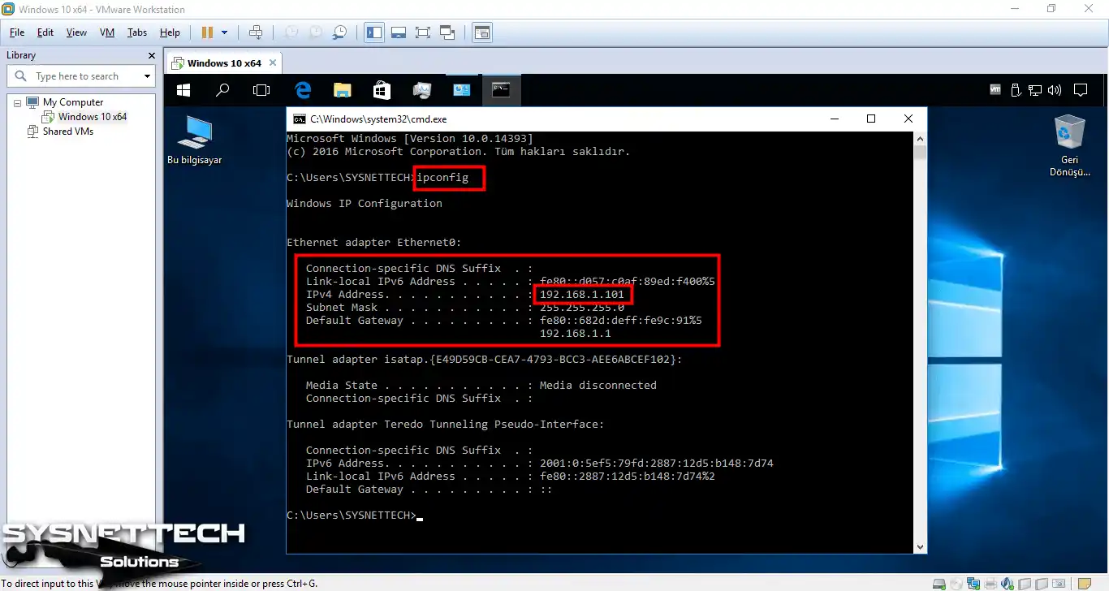
Task: Select My Computer in the library
Action: point(73,102)
